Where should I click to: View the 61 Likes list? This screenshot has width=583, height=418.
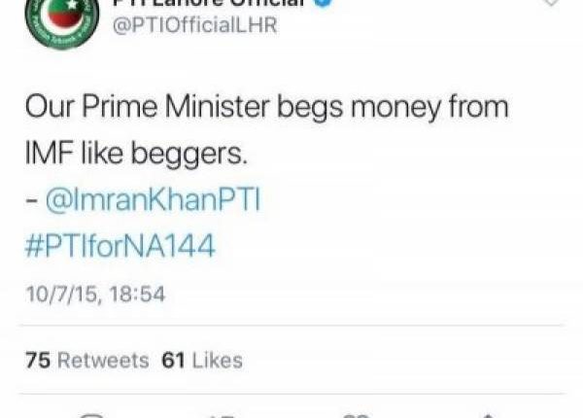pos(202,361)
